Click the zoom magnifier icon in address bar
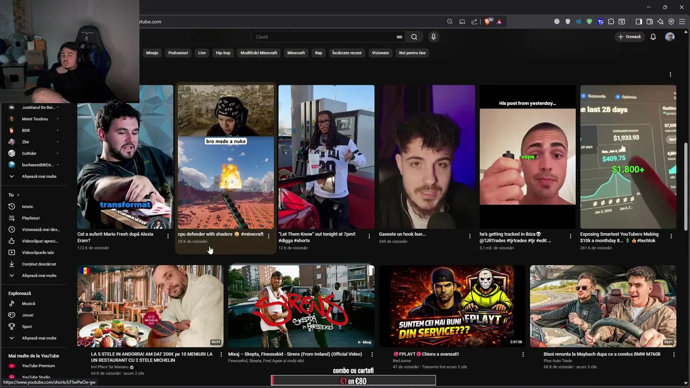 [x=450, y=22]
